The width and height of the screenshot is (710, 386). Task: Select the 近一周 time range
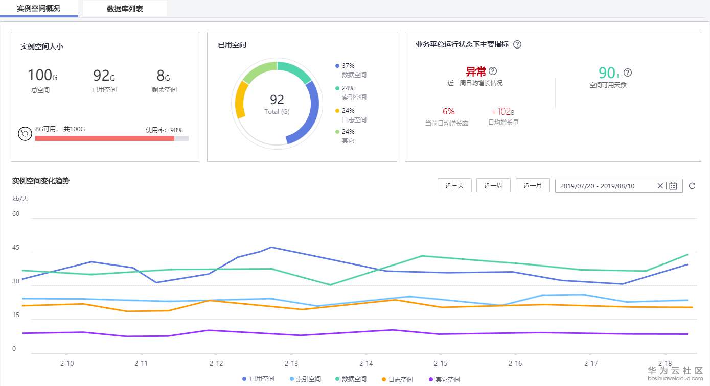493,185
